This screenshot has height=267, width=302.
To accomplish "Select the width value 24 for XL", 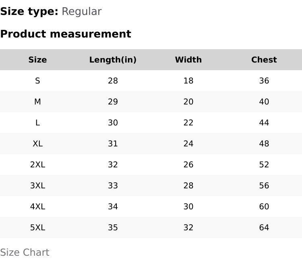I will 188,144.
